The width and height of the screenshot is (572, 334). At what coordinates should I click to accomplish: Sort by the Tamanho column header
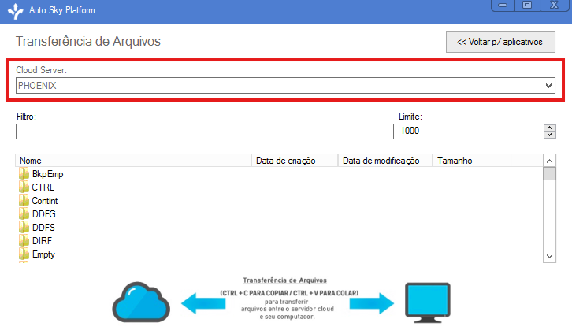(x=472, y=161)
